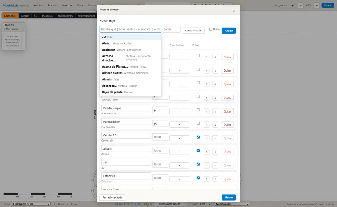Move Alzado shortcut row up
The height and width of the screenshot is (207, 337).
pyautogui.click(x=207, y=152)
